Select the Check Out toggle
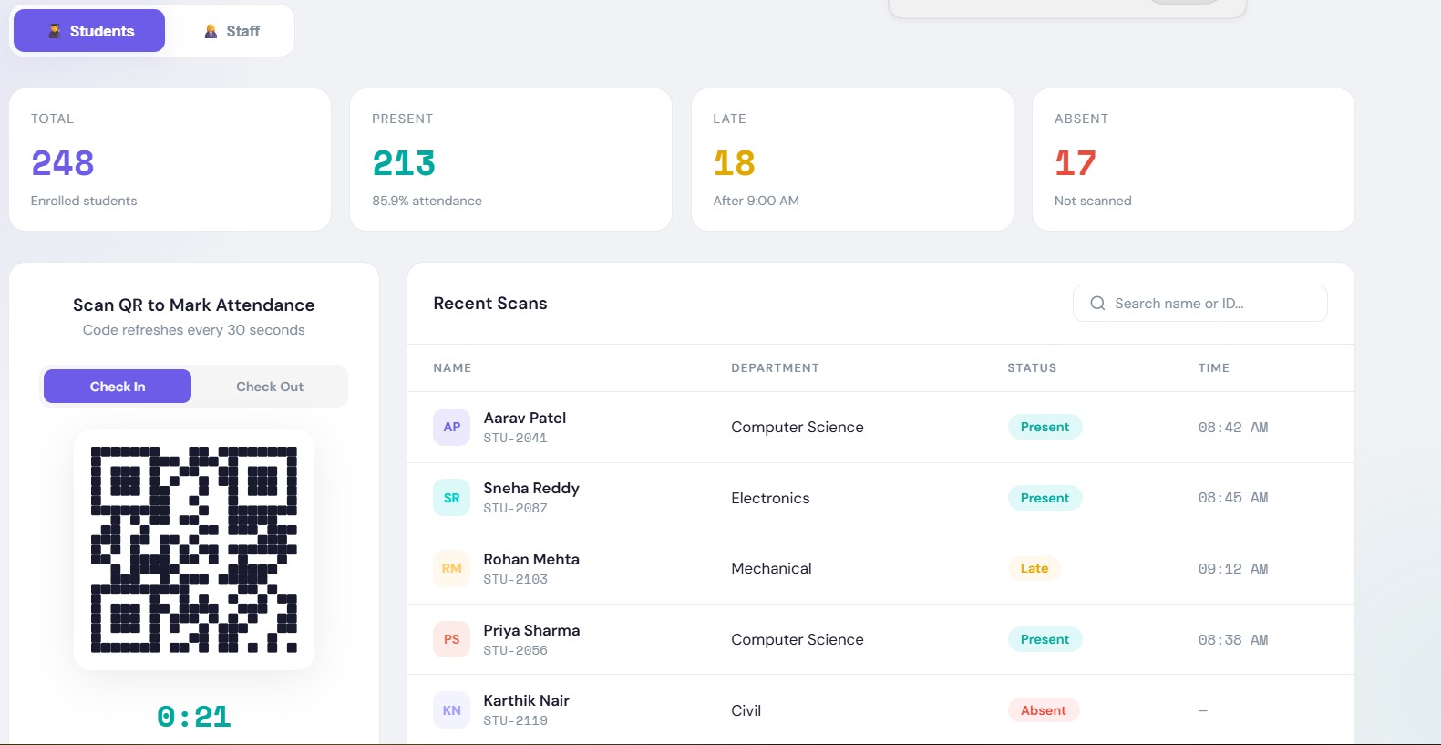This screenshot has width=1441, height=745. (270, 387)
